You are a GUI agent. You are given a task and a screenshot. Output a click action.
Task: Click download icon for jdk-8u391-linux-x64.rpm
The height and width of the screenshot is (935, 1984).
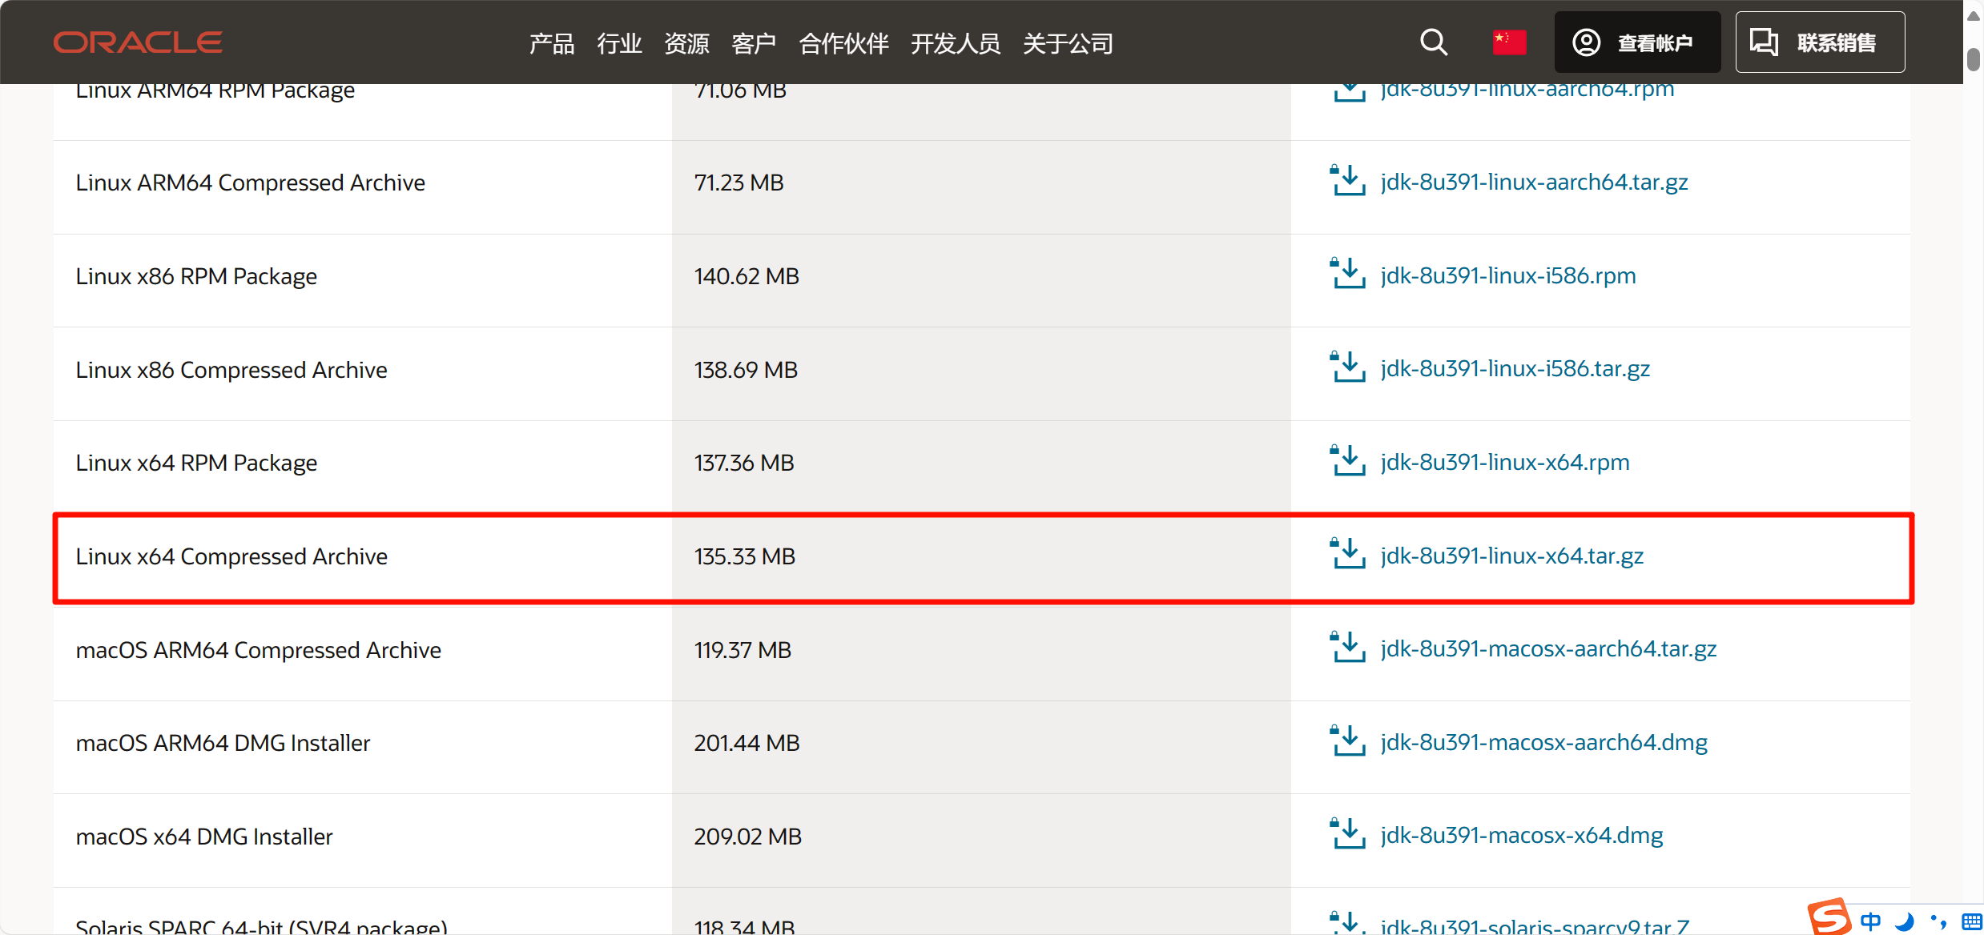click(1348, 460)
